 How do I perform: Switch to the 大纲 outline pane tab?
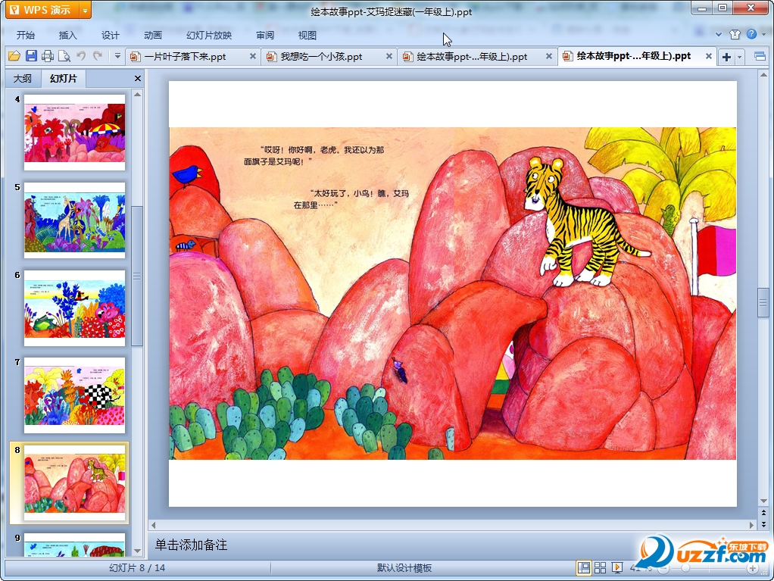click(22, 79)
